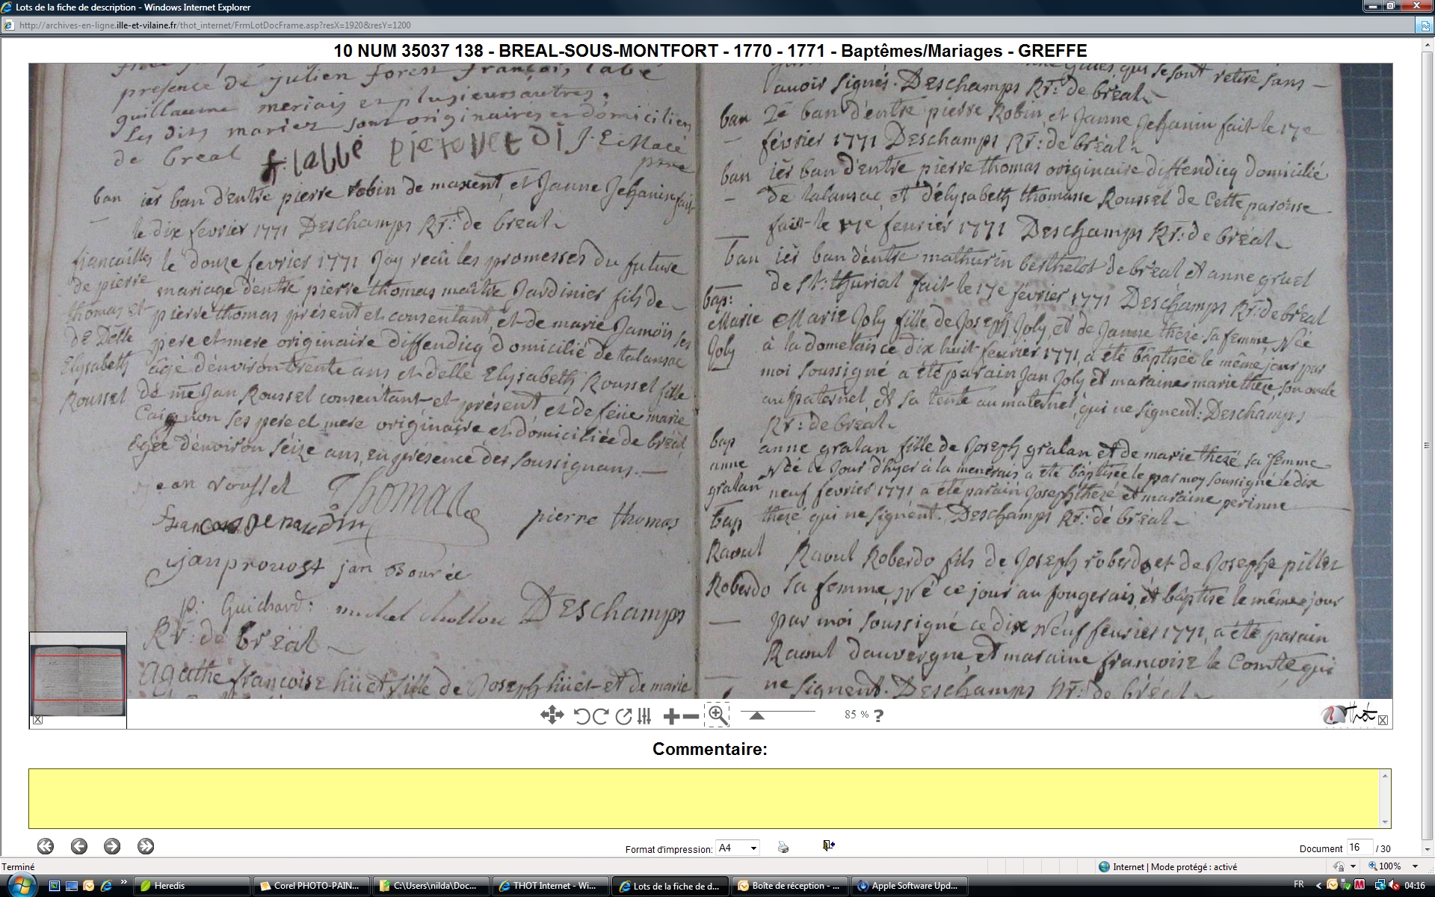Viewport: 1435px width, 897px height.
Task: Open the help question mark
Action: coord(878,715)
